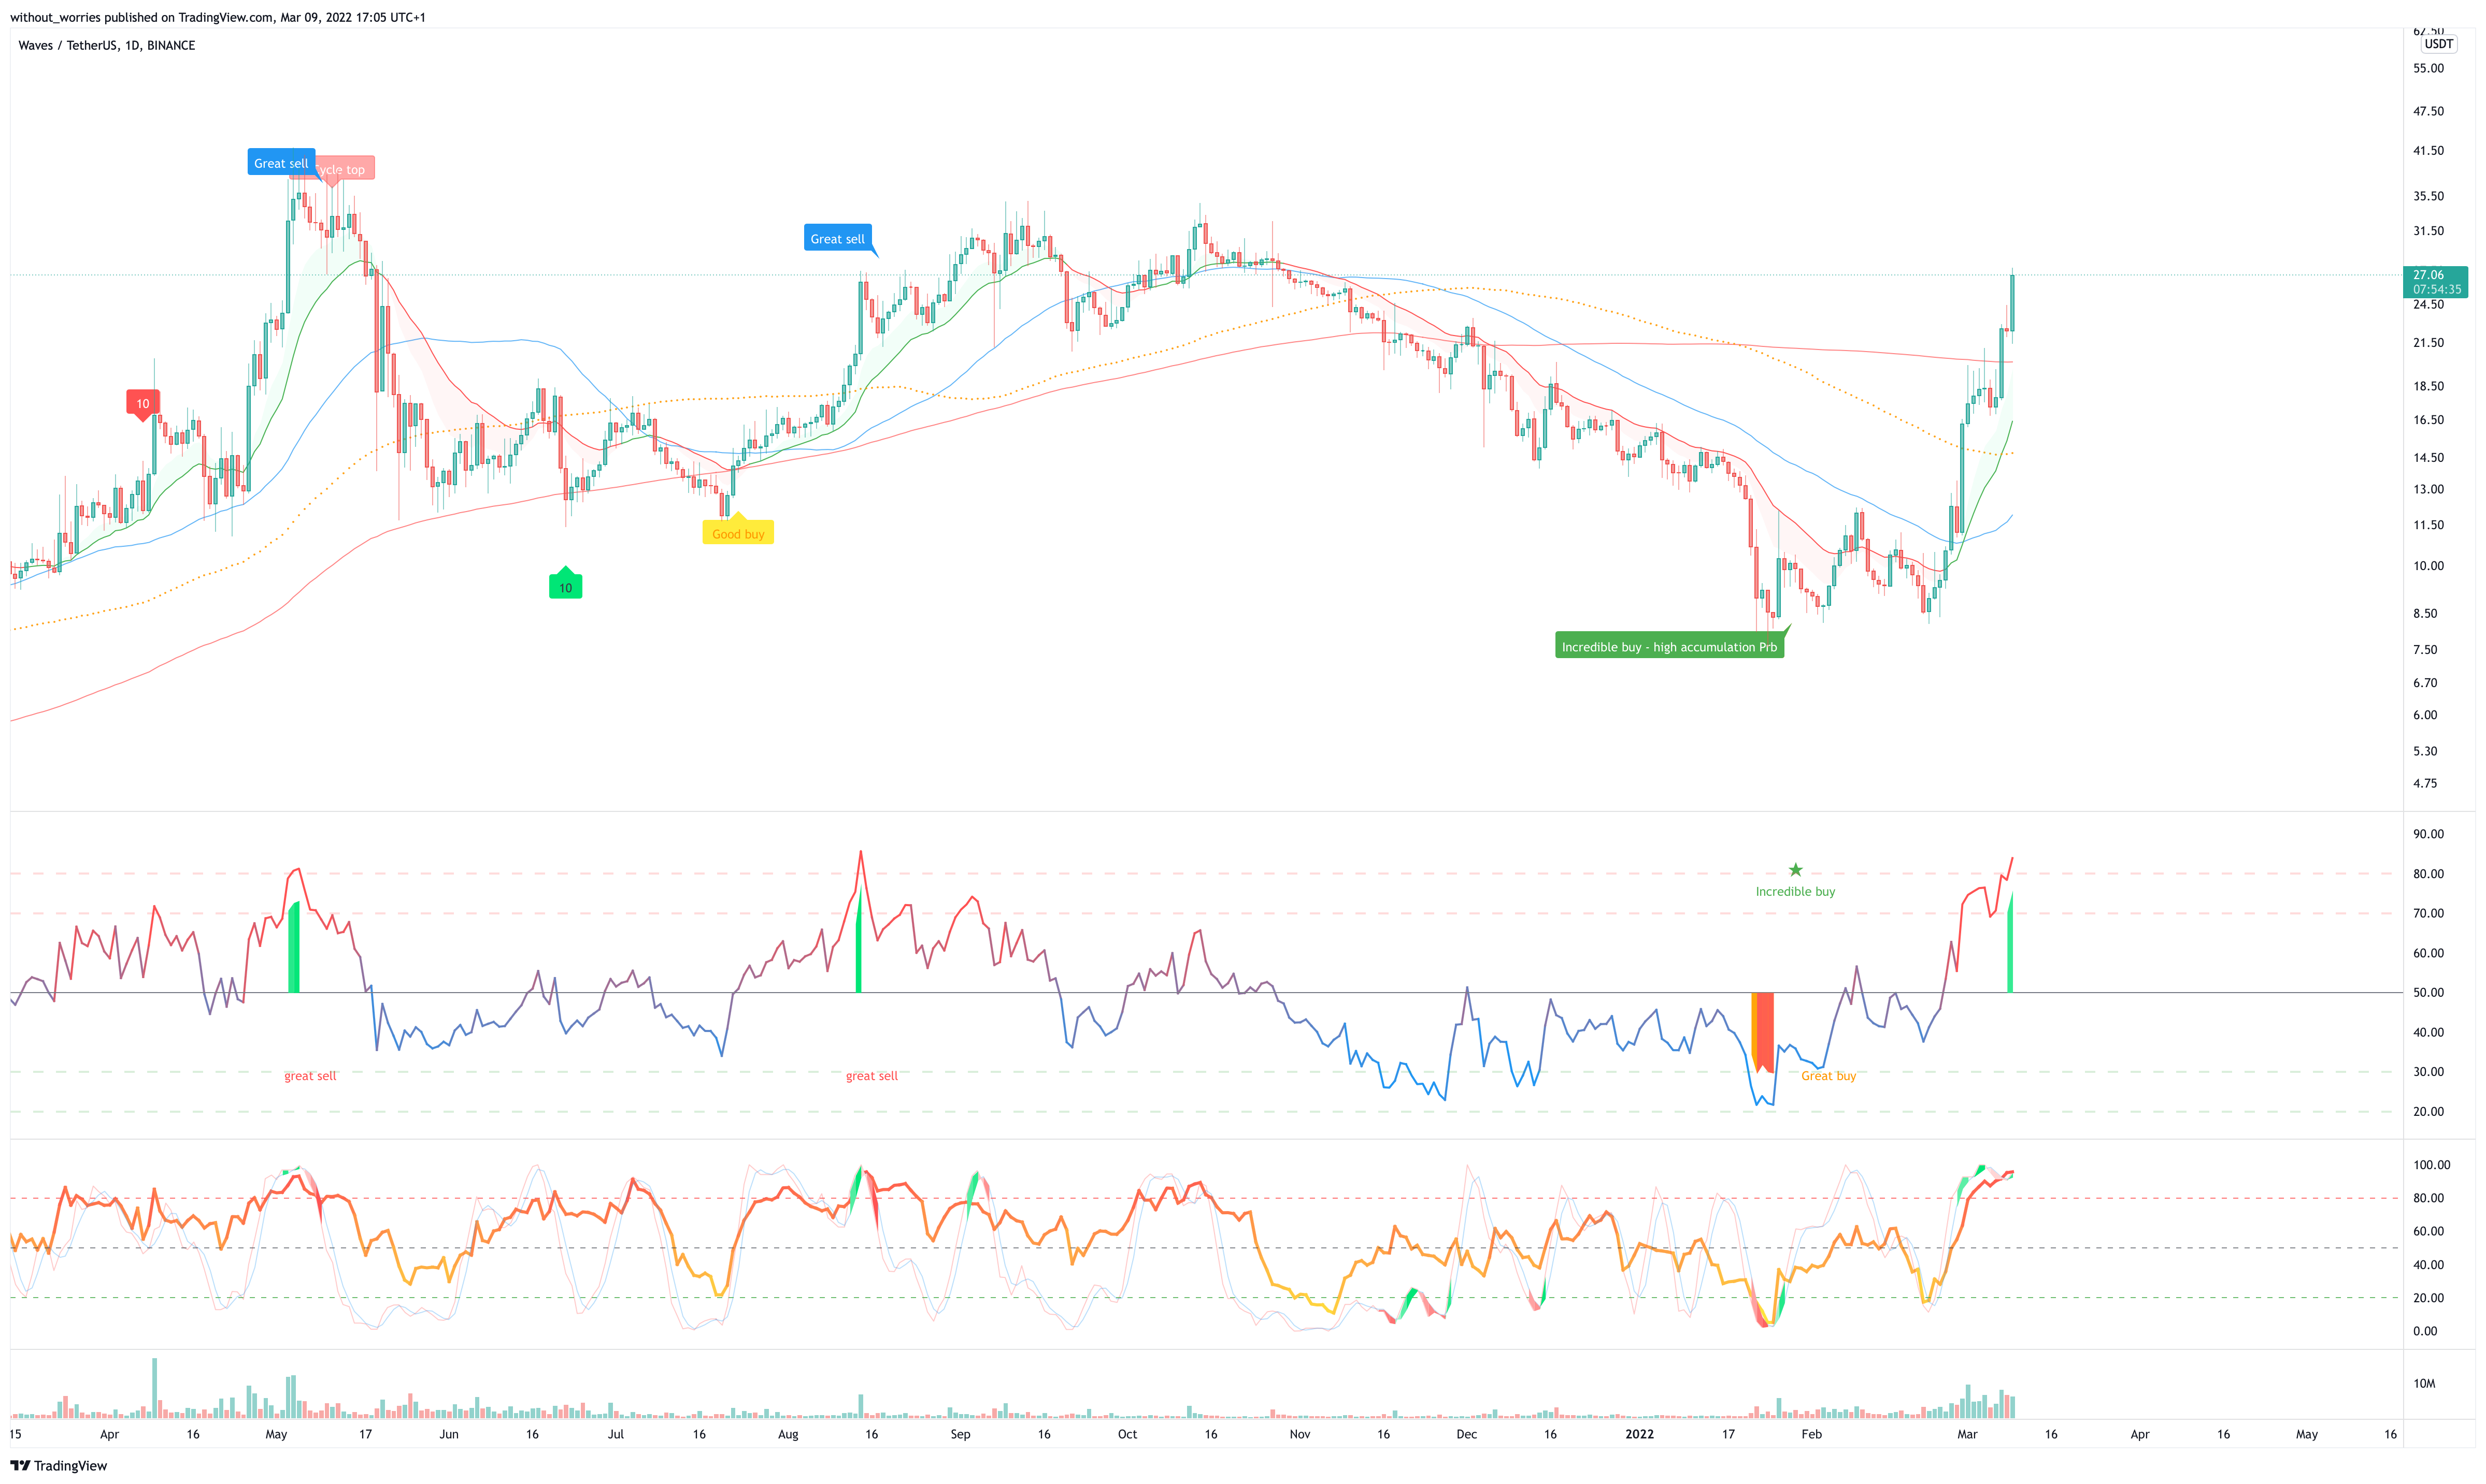
Task: Click the 41.50 price axis value
Action: (2428, 150)
